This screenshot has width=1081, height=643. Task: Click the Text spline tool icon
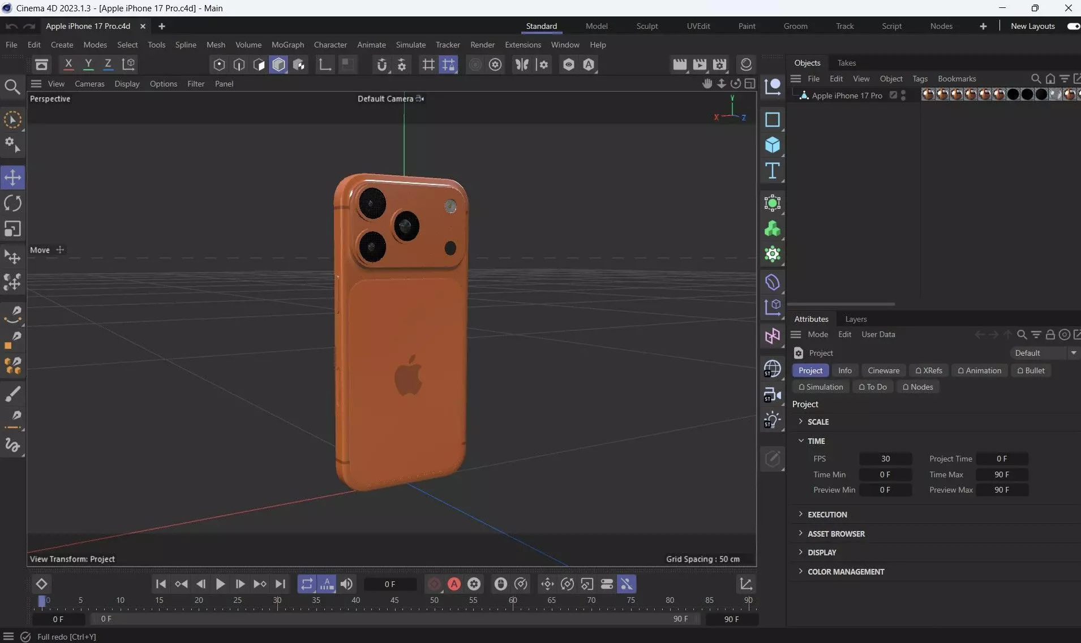773,171
